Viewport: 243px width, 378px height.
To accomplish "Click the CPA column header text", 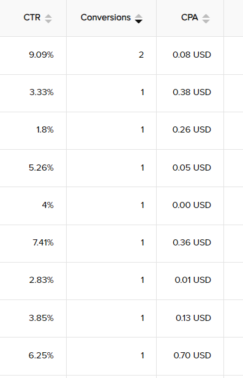I will tap(189, 17).
